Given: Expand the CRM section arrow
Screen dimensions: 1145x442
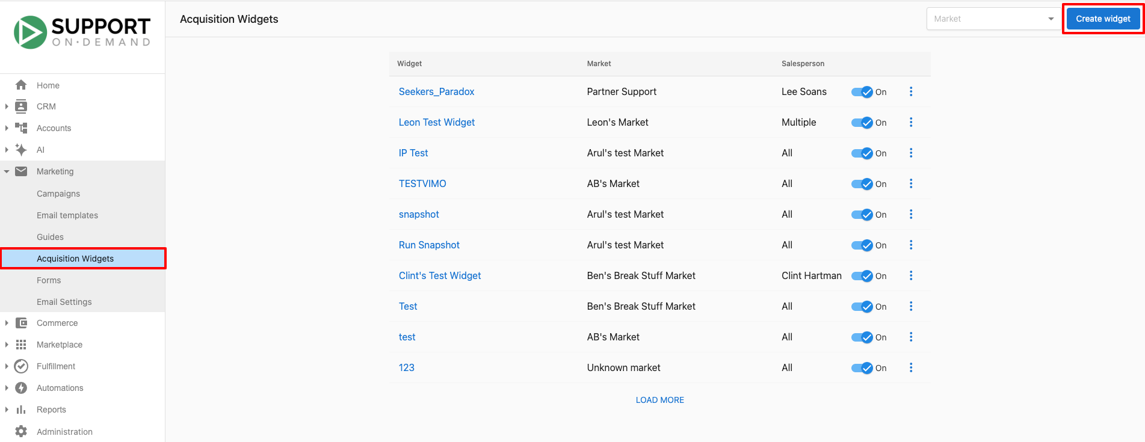Looking at the screenshot, I should point(7,106).
